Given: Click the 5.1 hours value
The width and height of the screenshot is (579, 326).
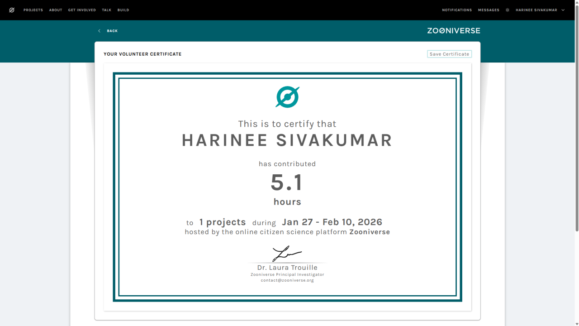Looking at the screenshot, I should pos(287,183).
